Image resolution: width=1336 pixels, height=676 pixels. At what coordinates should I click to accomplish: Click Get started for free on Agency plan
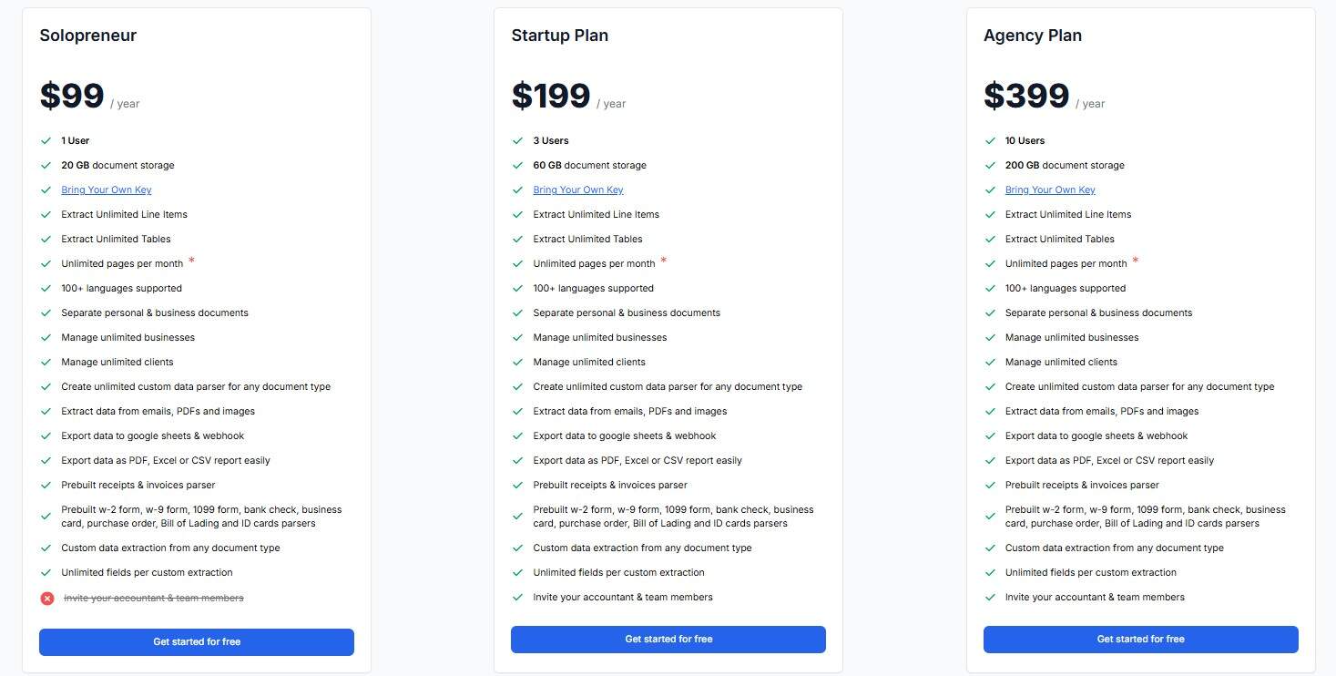(x=1139, y=639)
